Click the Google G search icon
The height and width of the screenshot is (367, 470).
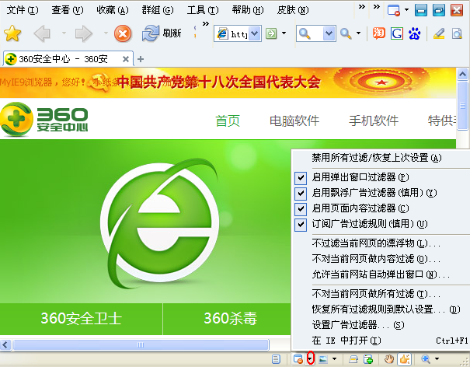(x=397, y=33)
